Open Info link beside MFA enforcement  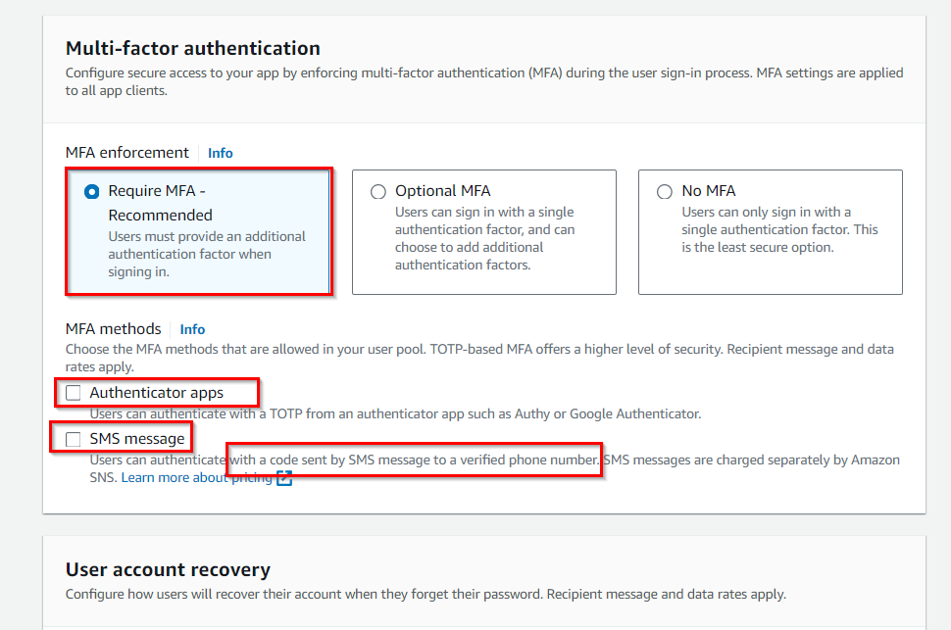pyautogui.click(x=221, y=153)
